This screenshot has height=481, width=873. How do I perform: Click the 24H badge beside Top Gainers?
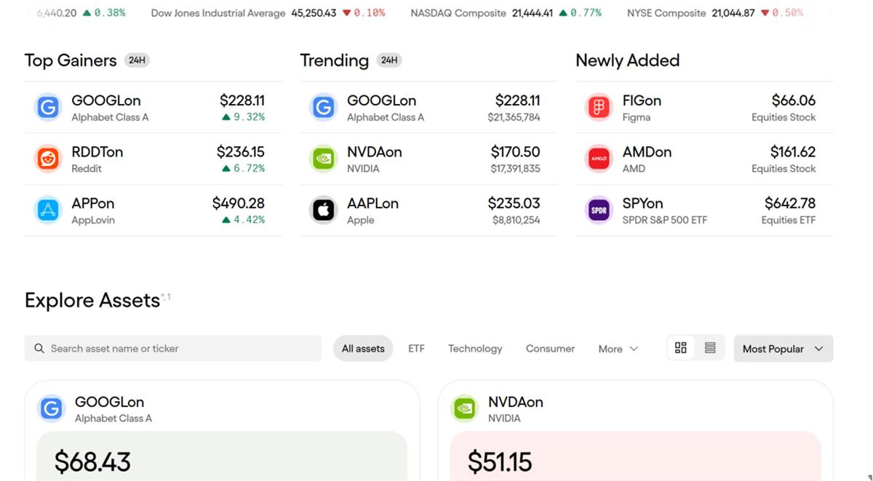point(137,60)
